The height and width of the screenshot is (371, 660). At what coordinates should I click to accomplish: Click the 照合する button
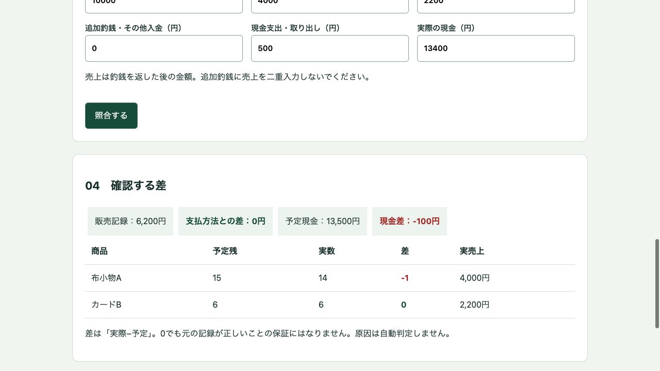[111, 115]
